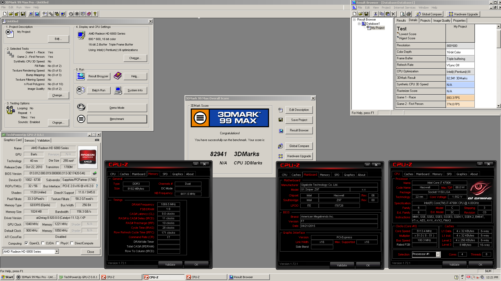Open Graphics tab in CPU-Z processor window

[x=462, y=174]
